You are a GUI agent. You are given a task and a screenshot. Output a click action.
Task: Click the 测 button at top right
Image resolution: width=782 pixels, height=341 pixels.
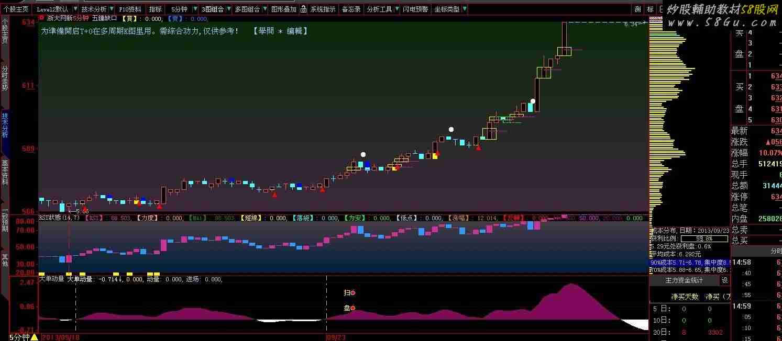point(637,9)
